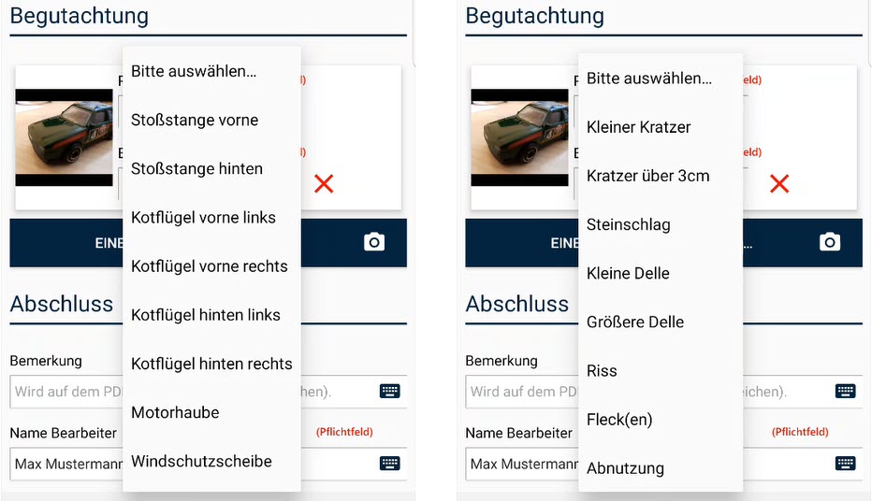
Task: Select 'Steinschlag' from damage list
Action: click(x=628, y=224)
